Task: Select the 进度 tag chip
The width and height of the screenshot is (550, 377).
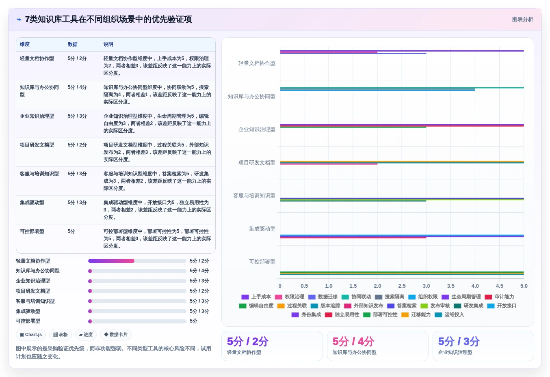Action: click(86, 335)
